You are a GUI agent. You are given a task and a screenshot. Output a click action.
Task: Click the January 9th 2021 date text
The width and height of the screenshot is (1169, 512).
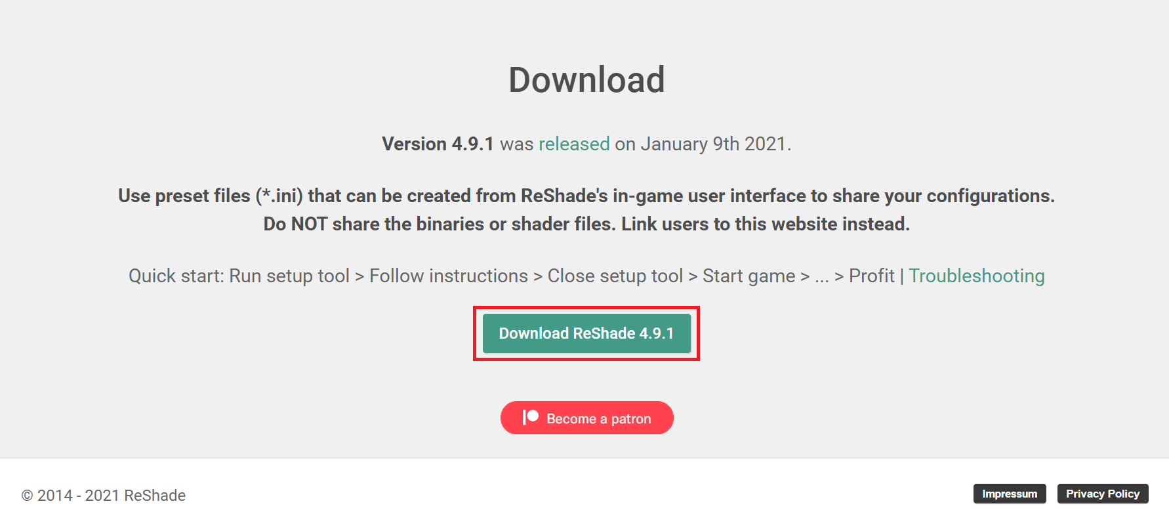tap(713, 144)
